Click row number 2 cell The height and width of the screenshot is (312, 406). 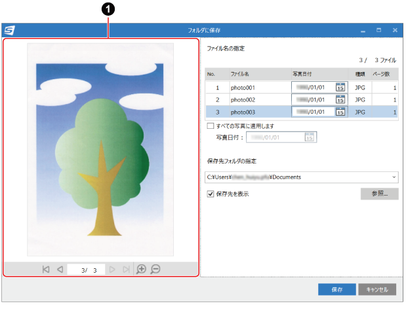coord(217,99)
